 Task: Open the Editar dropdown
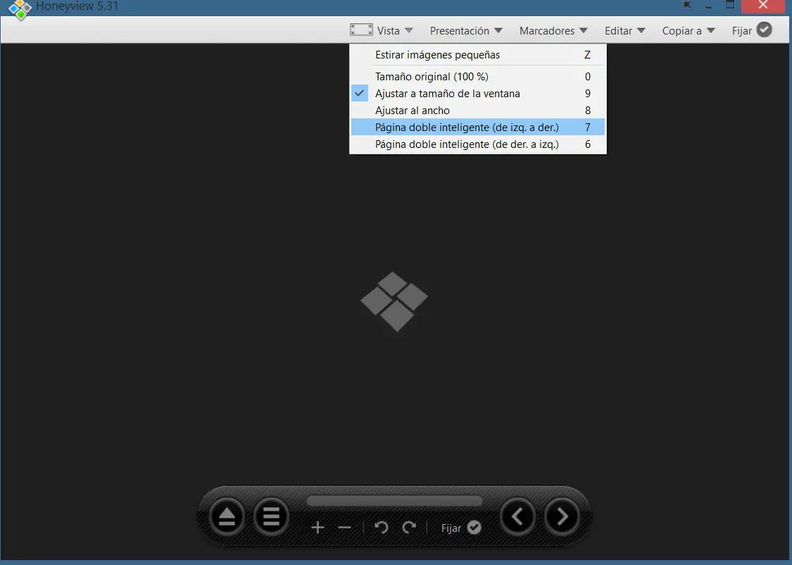point(625,31)
